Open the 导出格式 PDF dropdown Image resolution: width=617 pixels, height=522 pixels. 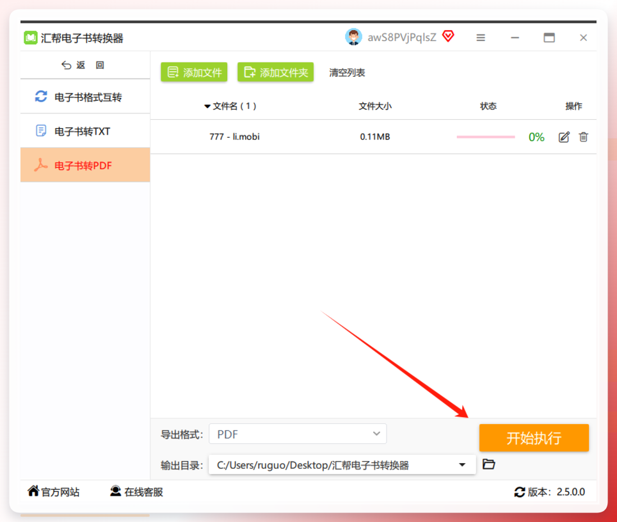(x=298, y=434)
